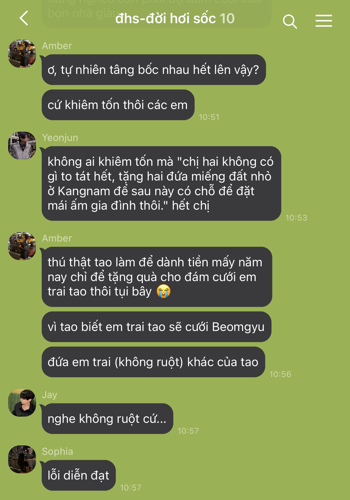Image resolution: width=350 pixels, height=500 pixels.
Task: Tap the back arrow icon
Action: pos(24,18)
